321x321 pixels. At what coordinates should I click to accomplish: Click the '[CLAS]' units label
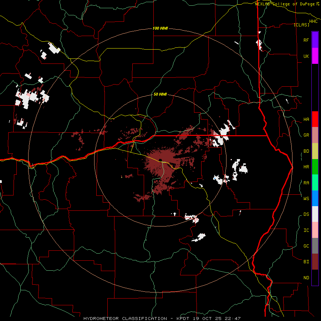[x=301, y=25]
